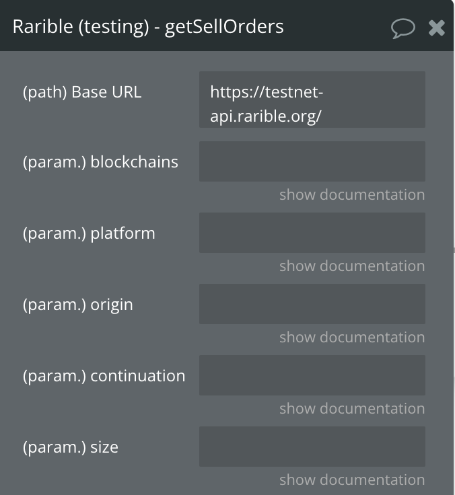
Task: Focus the blockchains parameter field
Action: point(312,161)
